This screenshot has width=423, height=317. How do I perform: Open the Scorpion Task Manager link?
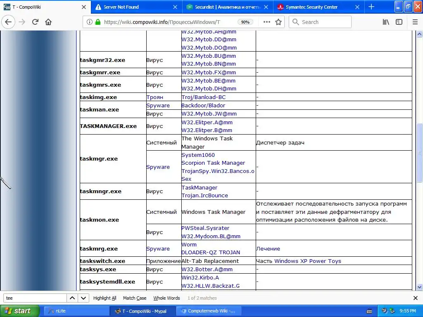point(213,163)
